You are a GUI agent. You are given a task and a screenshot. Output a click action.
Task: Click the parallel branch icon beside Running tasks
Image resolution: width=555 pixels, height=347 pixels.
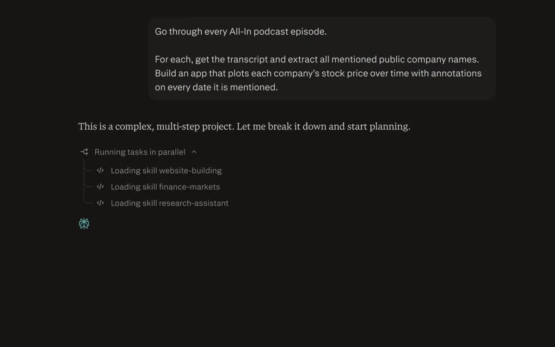pyautogui.click(x=84, y=152)
